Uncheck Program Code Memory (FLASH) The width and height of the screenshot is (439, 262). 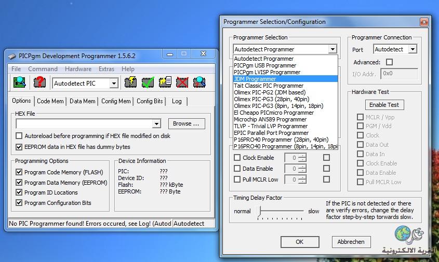point(19,172)
